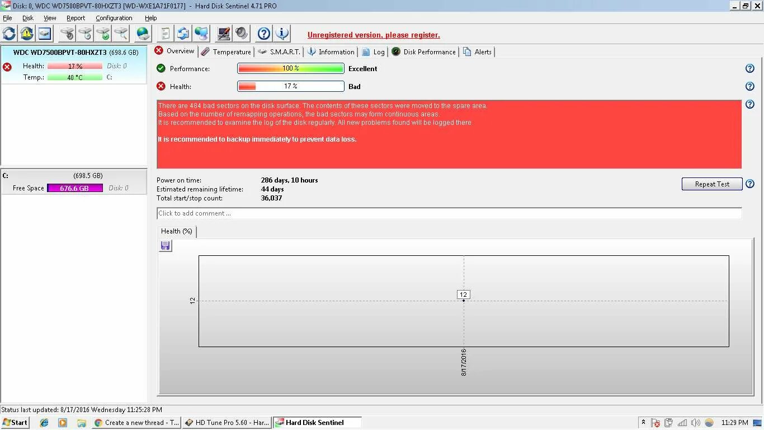Click the taskbar clock 11:29 PM

pyautogui.click(x=734, y=423)
